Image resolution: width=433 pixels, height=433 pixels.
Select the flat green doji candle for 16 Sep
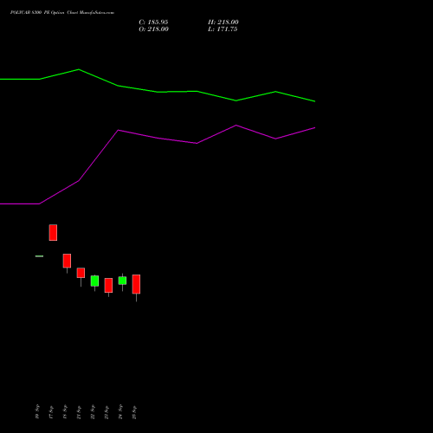pyautogui.click(x=39, y=256)
